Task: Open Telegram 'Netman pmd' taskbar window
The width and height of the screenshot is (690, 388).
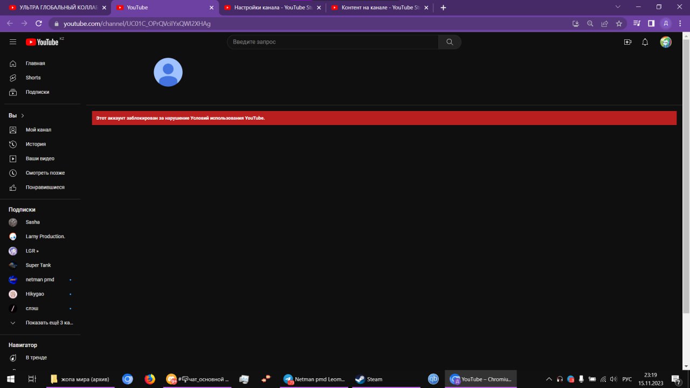Action: tap(315, 379)
